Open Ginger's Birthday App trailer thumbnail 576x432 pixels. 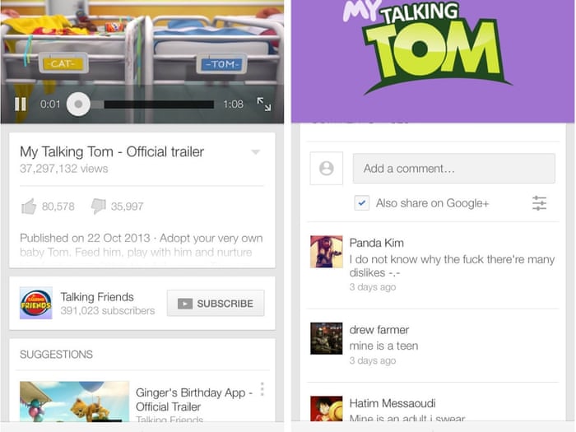click(74, 402)
